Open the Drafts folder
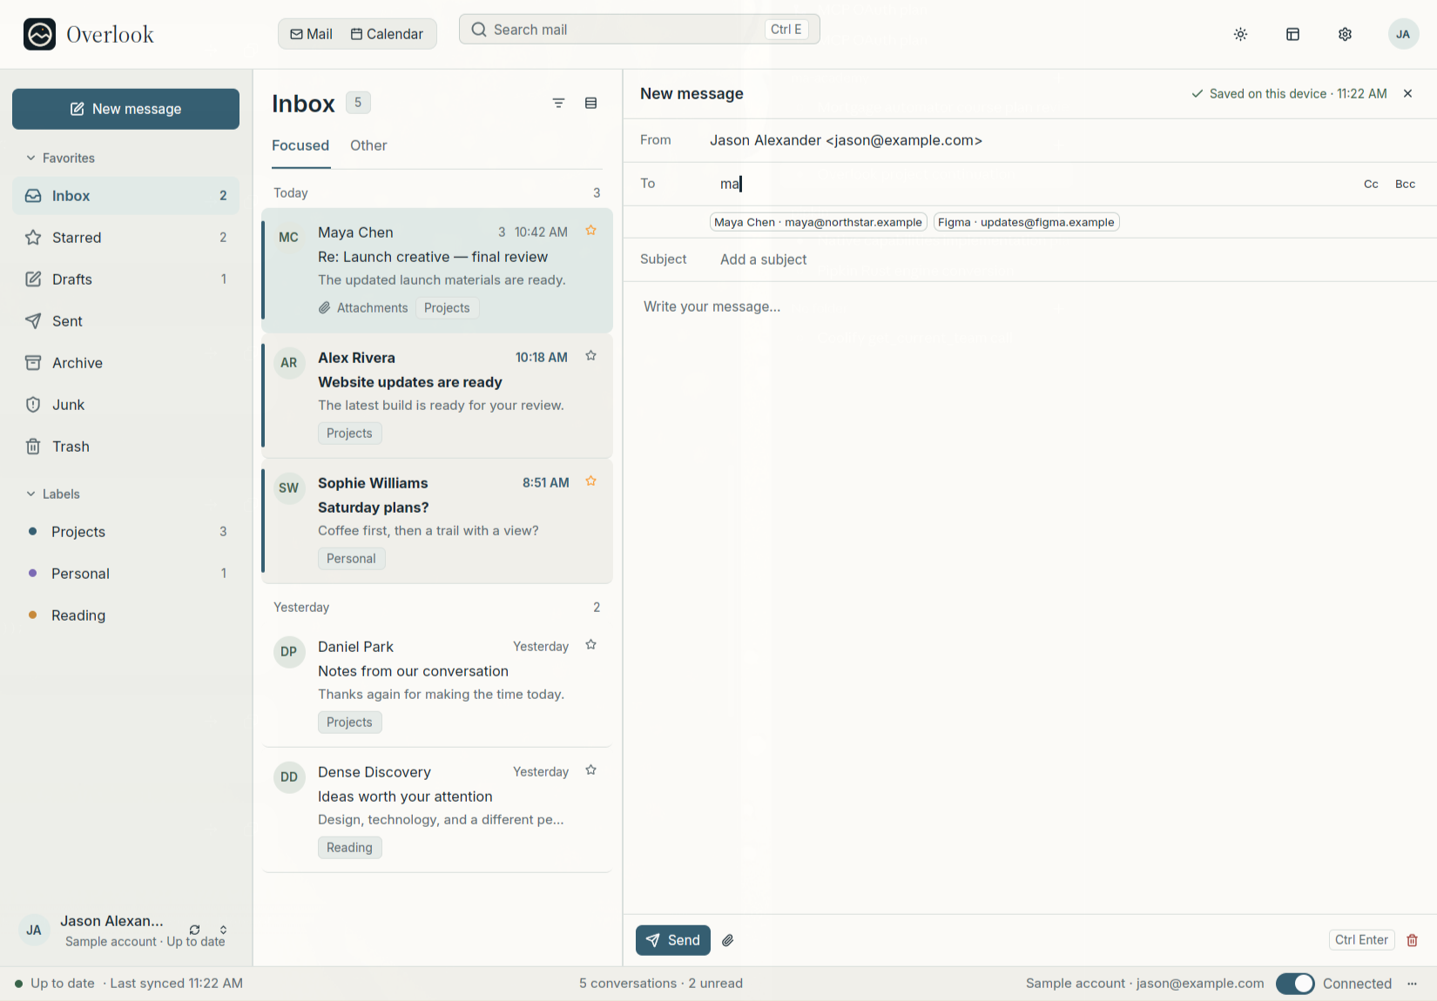The image size is (1437, 1001). pos(125,279)
